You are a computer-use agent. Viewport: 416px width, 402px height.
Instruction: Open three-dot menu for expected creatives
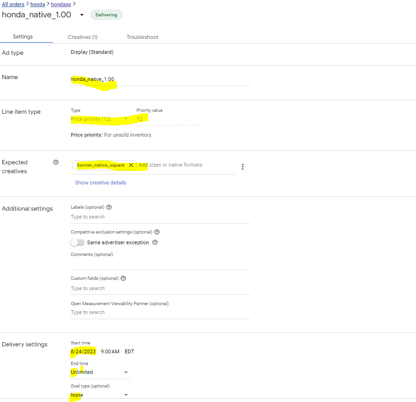242,167
